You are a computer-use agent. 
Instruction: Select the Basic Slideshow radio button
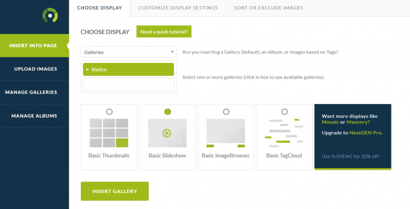pyautogui.click(x=167, y=112)
